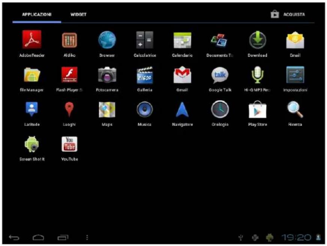Viewport: 327px width, 246px height.
Task: Tap the USB status icon
Action: tap(241, 237)
